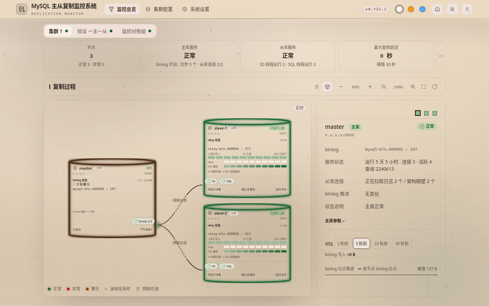
Task: Click the 主库服务 summary card
Action: 189,56
